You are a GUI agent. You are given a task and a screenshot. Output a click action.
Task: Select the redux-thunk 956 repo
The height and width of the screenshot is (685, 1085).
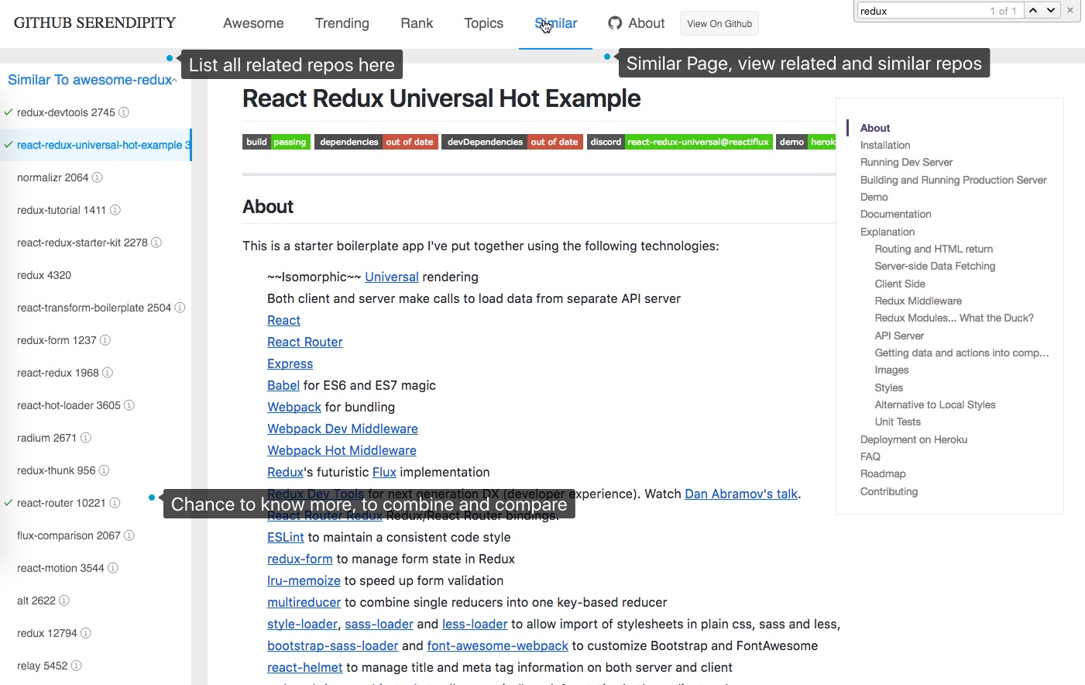(56, 470)
